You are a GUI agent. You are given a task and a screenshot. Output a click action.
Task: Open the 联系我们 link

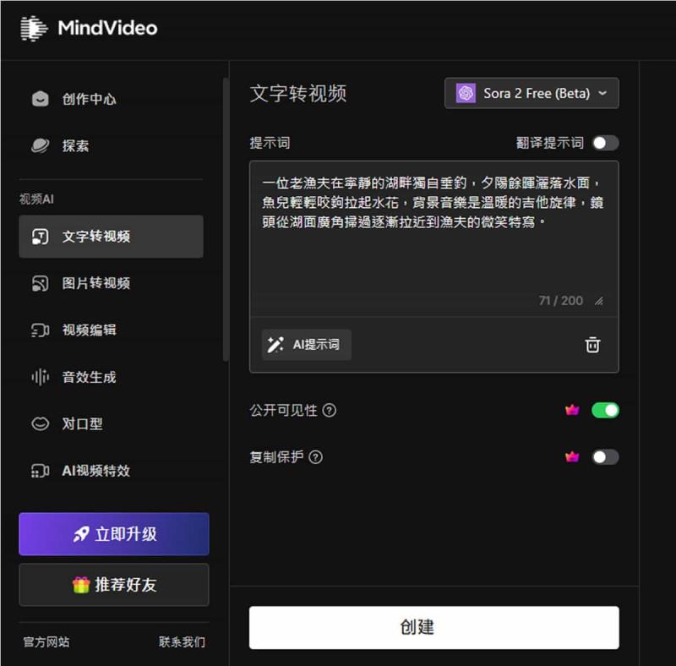(x=182, y=642)
